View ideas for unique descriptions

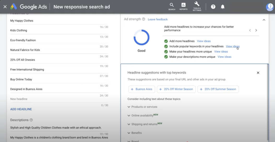224,57
